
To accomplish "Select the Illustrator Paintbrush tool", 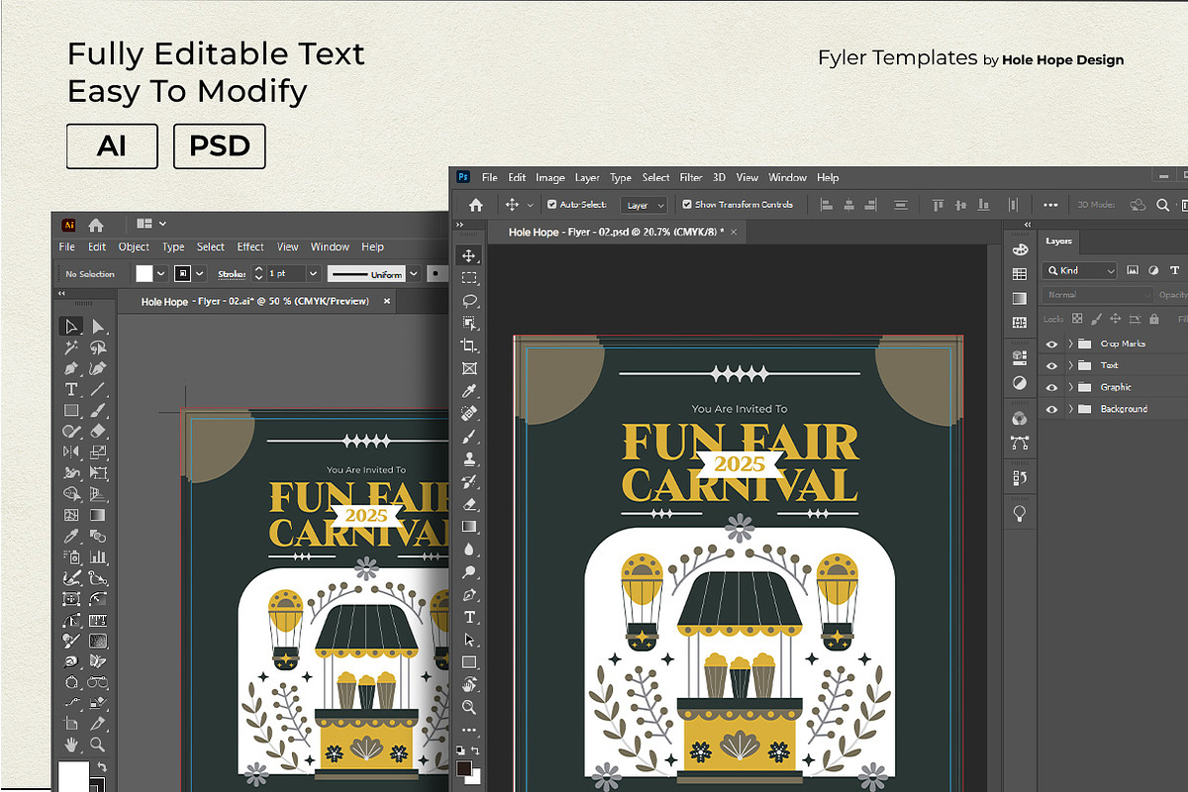I will pos(98,410).
